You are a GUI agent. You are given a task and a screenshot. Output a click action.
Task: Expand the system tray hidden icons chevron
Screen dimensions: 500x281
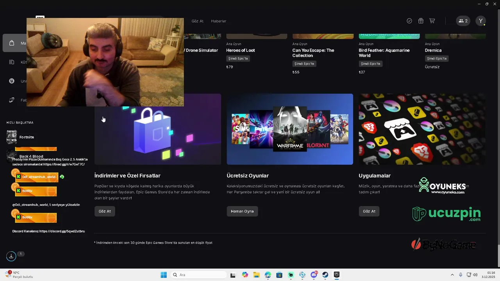click(452, 275)
